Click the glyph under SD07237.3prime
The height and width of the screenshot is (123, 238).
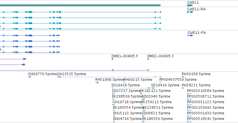113,94
